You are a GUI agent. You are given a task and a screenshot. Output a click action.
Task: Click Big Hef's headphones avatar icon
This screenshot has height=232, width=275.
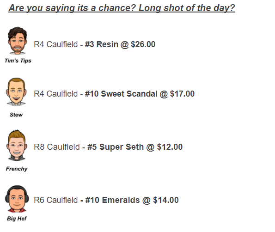(17, 199)
